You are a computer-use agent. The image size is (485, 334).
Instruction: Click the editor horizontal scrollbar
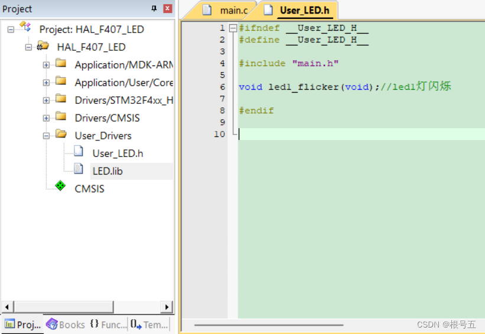[x=269, y=325]
